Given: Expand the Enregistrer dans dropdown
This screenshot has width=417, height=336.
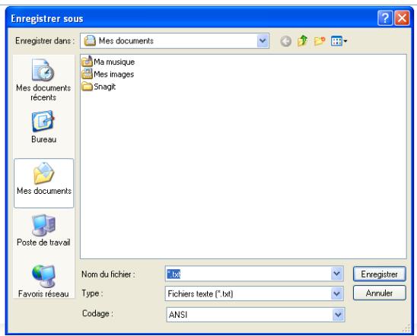Looking at the screenshot, I should pos(263,41).
